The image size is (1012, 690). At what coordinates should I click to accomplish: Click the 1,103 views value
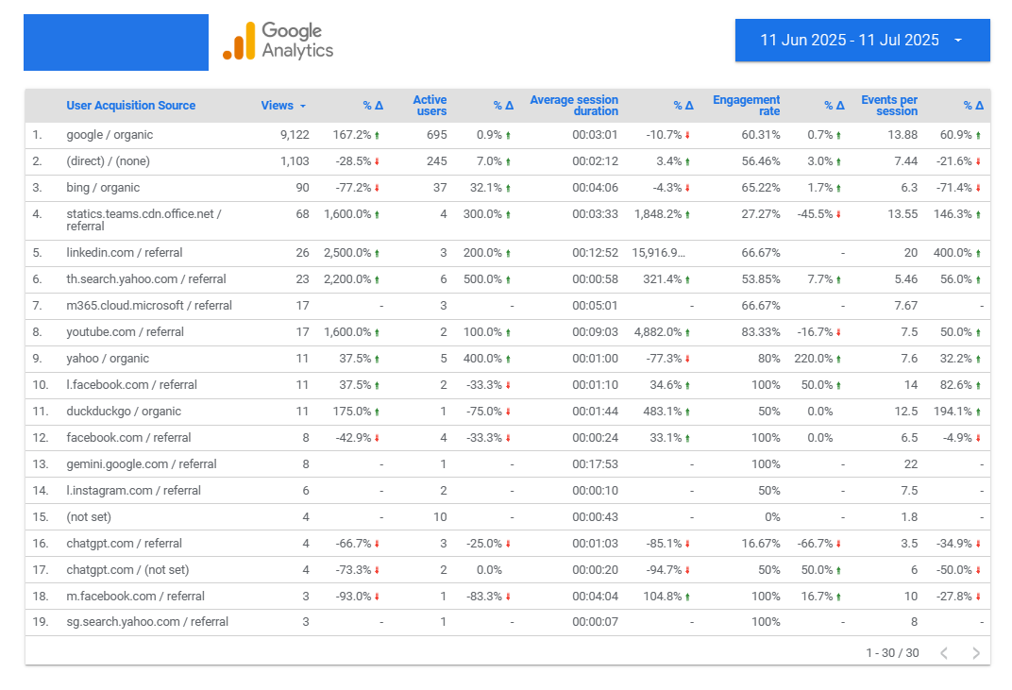295,161
